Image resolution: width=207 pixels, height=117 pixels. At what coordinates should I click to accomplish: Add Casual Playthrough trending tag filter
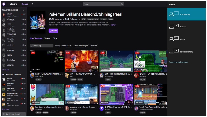click(x=81, y=46)
